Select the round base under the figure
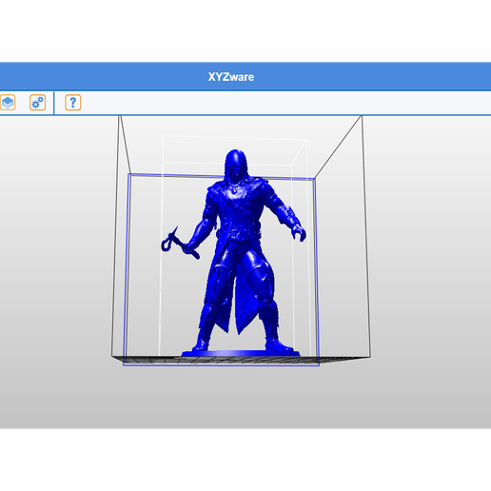 (241, 353)
